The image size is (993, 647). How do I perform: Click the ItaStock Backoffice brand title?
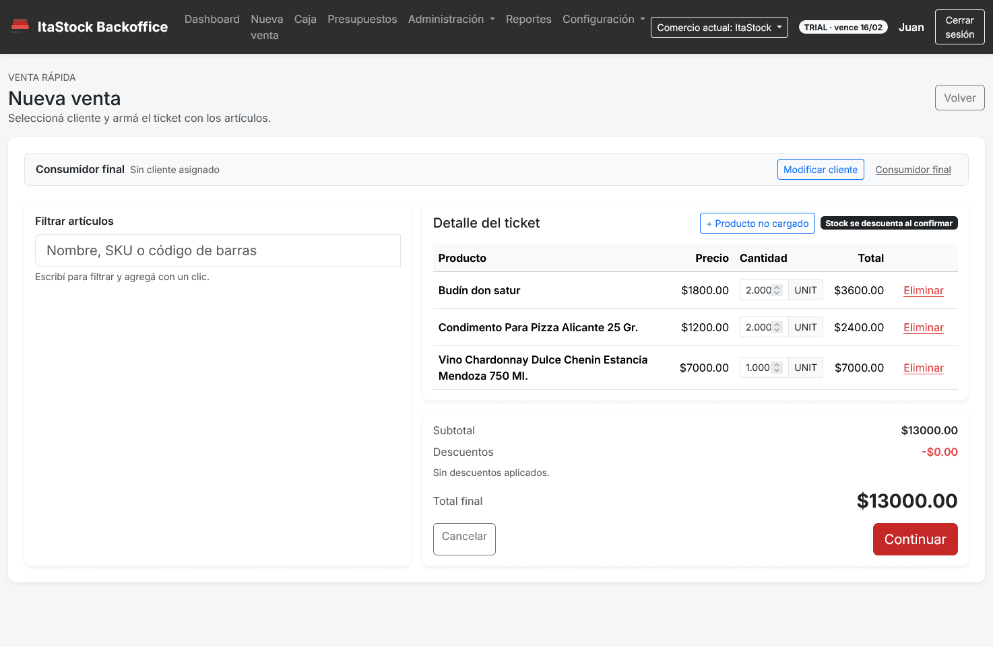[102, 27]
